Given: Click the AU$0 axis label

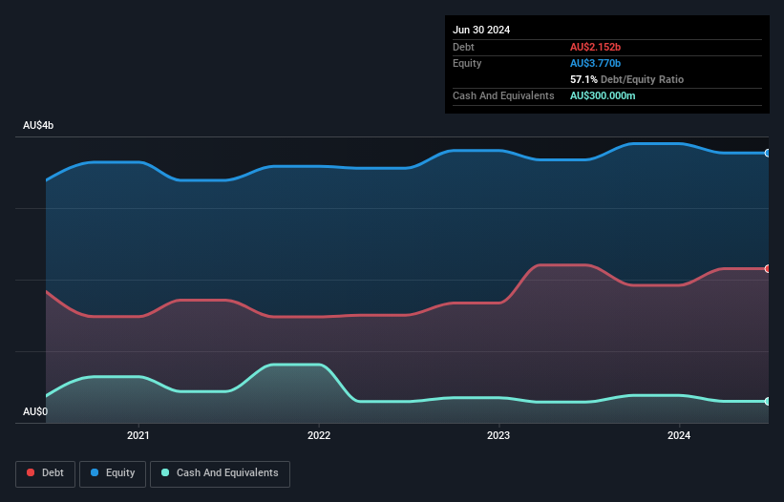Looking at the screenshot, I should pyautogui.click(x=35, y=411).
